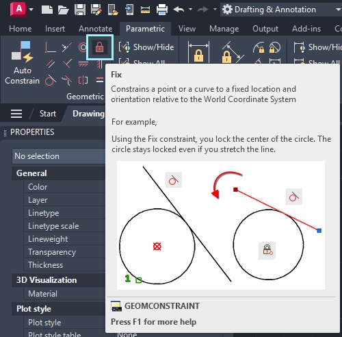Screen dimensions: 342x337
Task: Select the Plot style table row
Action: click(65, 334)
